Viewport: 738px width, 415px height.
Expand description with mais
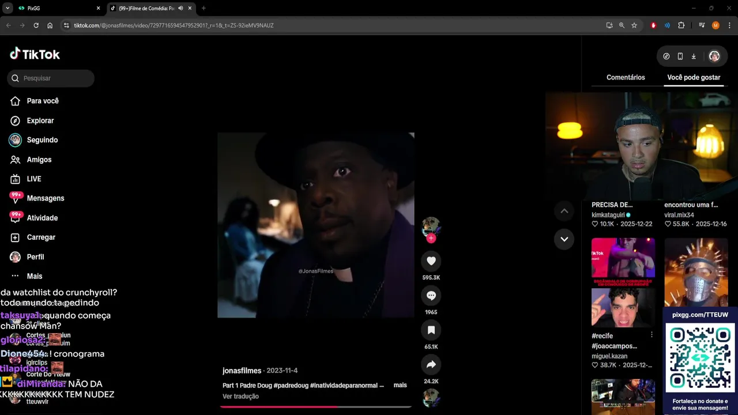[400, 385]
